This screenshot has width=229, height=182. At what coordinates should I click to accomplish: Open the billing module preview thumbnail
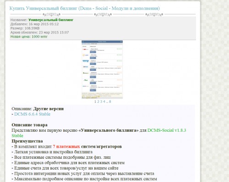(x=102, y=70)
